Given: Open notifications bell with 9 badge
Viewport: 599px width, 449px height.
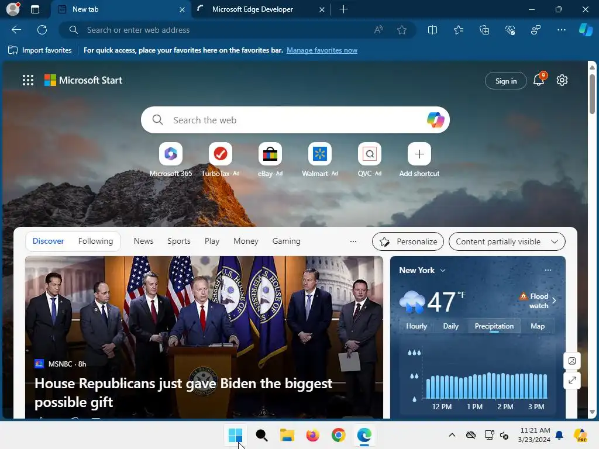Looking at the screenshot, I should click(x=539, y=80).
